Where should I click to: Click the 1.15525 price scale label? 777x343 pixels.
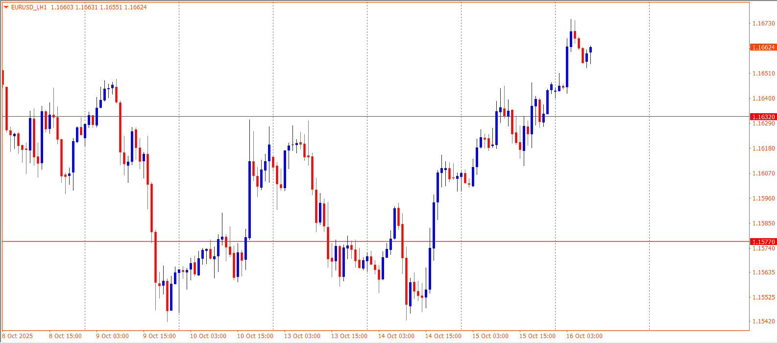[763, 297]
